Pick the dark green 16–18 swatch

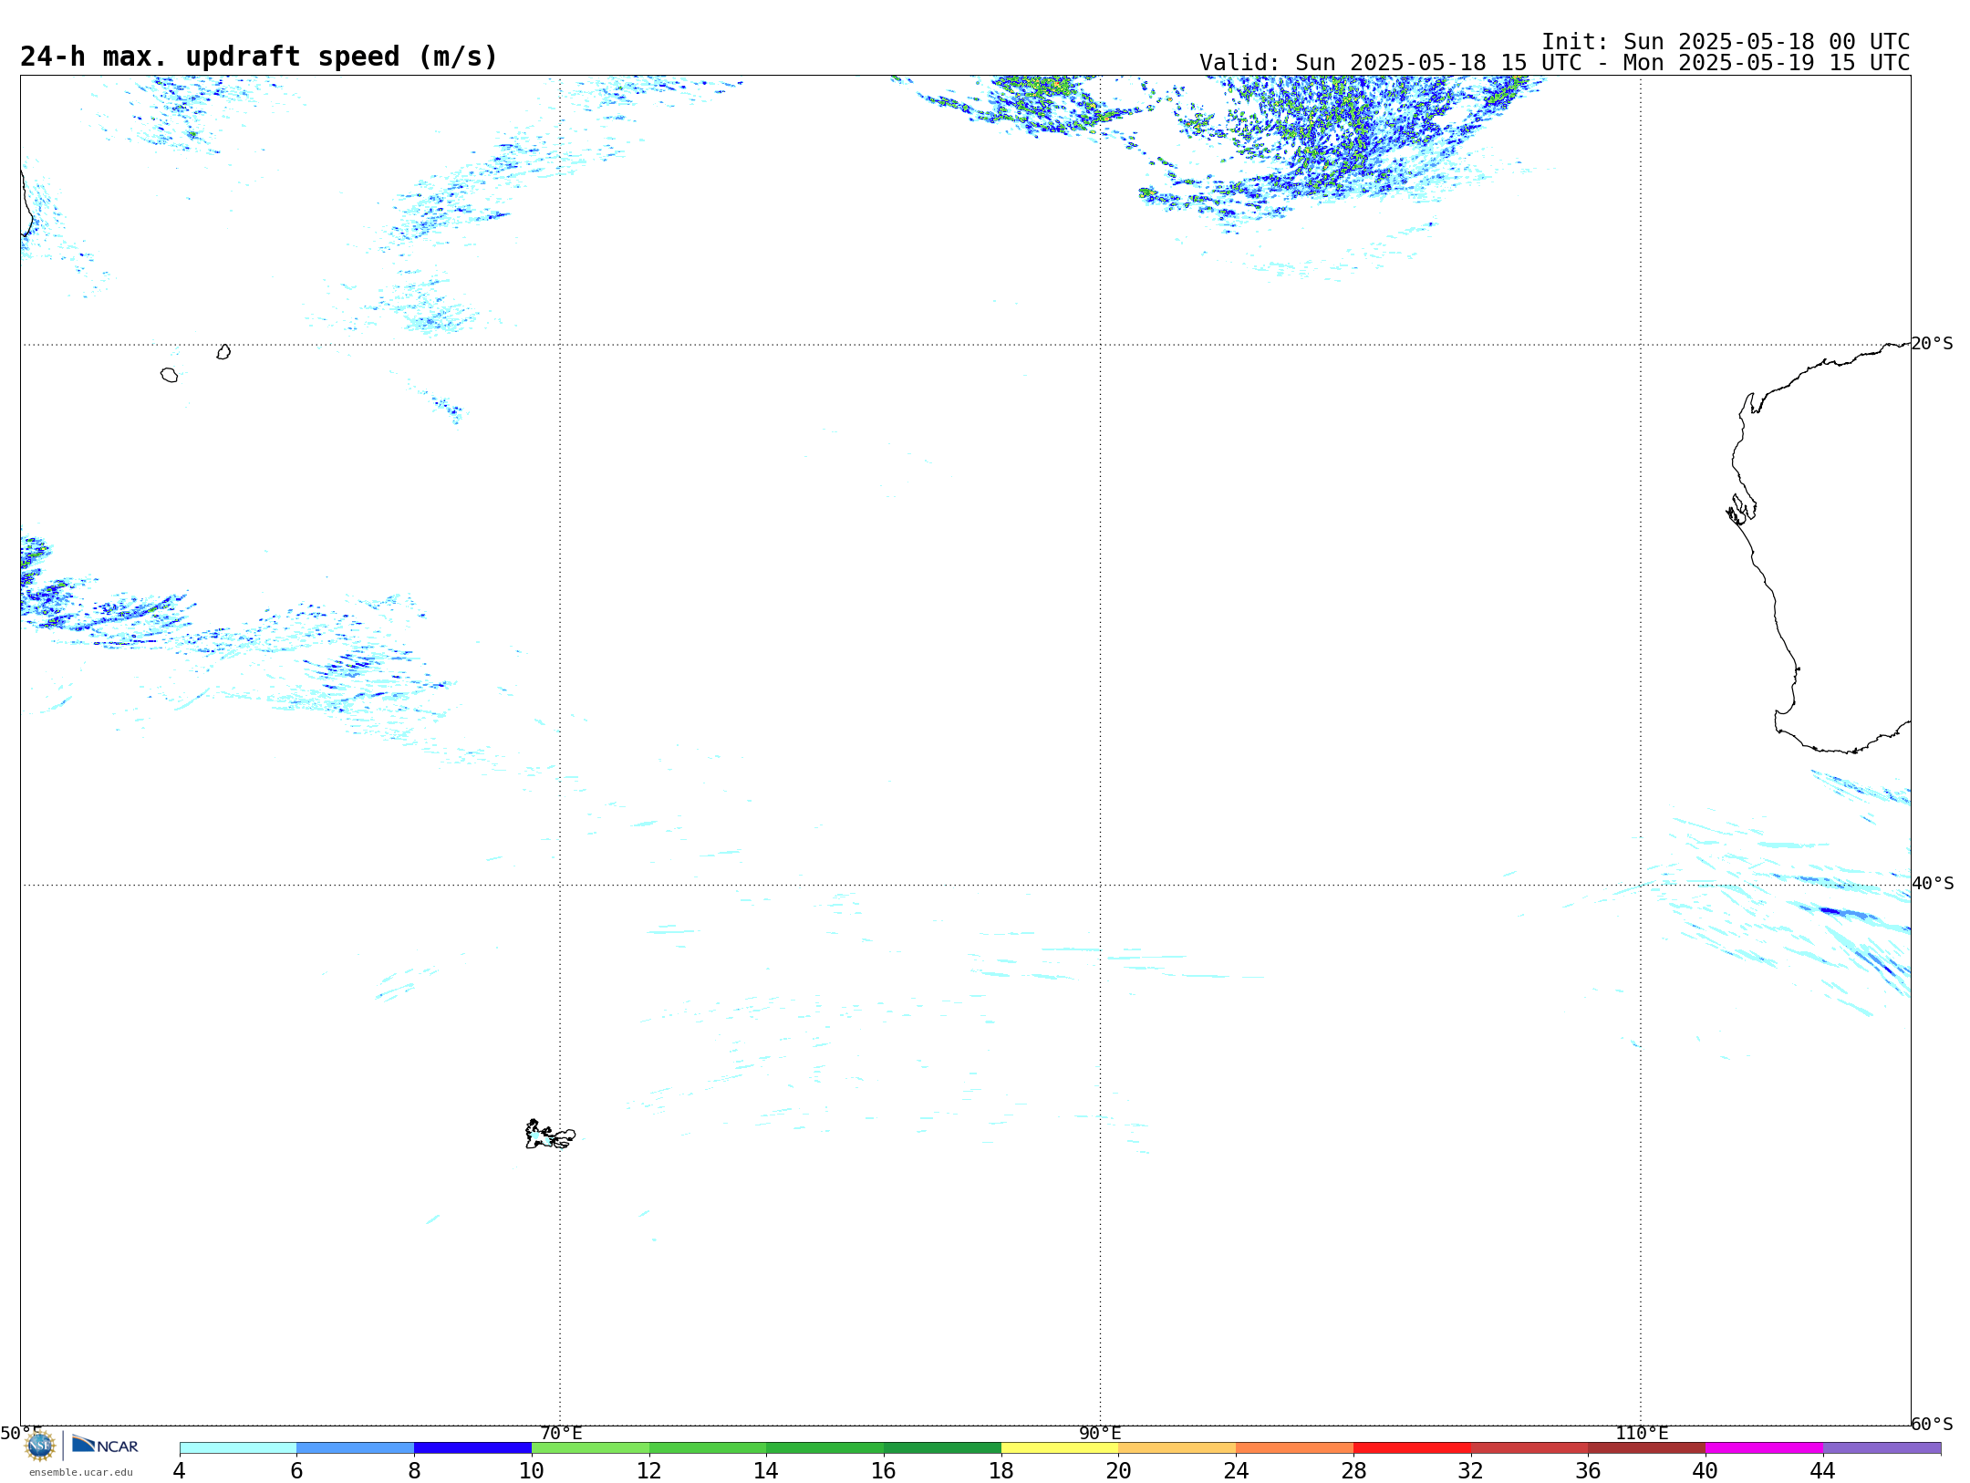[x=942, y=1448]
